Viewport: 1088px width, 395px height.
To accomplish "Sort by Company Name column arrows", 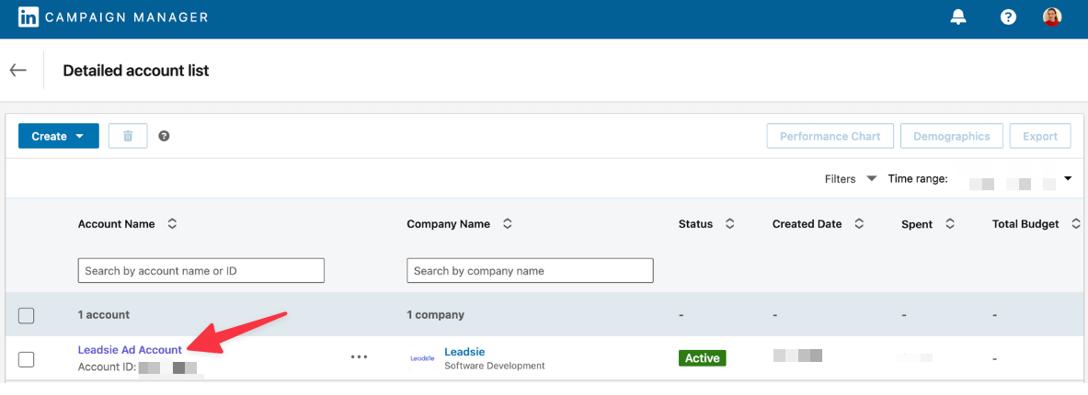I will 508,224.
